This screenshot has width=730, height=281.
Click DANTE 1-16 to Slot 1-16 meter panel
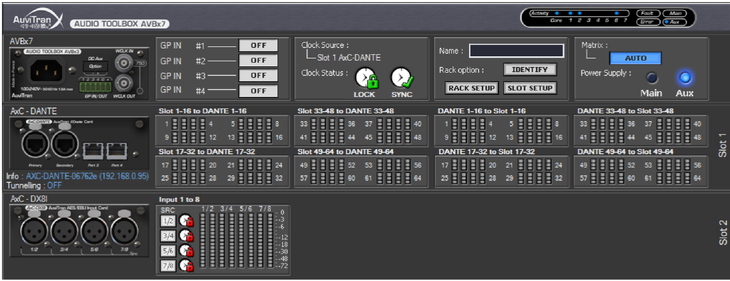[501, 131]
